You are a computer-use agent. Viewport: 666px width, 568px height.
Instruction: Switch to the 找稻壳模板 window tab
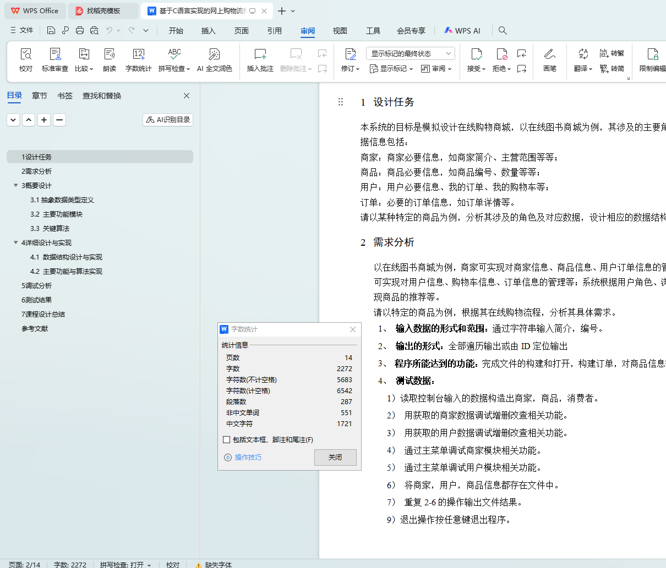click(x=103, y=11)
